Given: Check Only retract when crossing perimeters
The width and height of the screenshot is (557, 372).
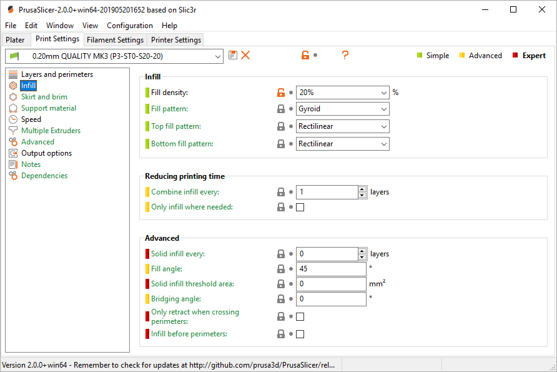Looking at the screenshot, I should coord(300,316).
